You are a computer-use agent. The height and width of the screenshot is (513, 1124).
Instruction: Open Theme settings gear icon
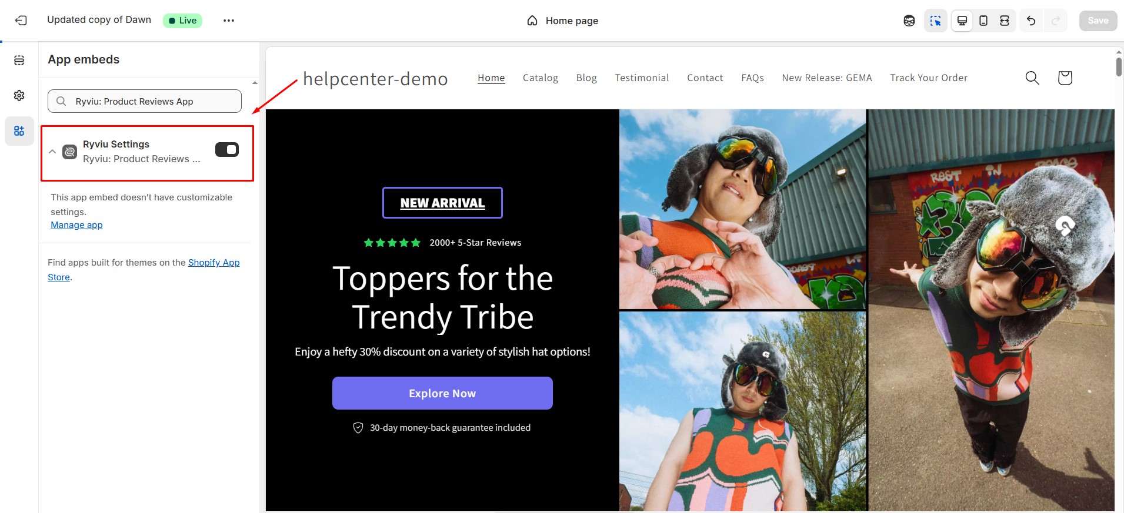tap(19, 95)
